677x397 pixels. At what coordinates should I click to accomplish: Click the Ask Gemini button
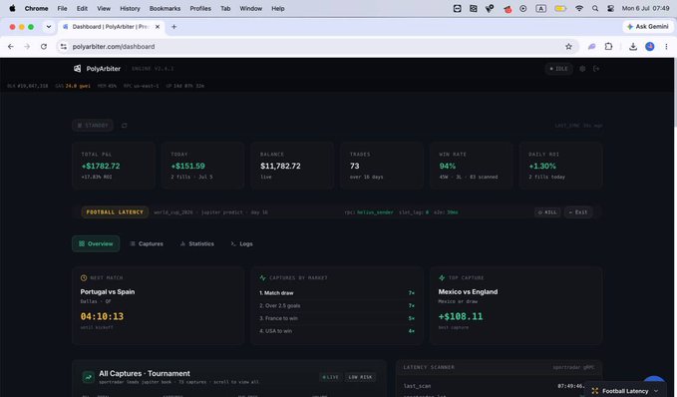pyautogui.click(x=648, y=27)
